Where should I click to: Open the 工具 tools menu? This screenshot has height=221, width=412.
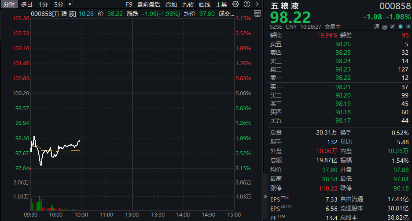tap(221, 4)
